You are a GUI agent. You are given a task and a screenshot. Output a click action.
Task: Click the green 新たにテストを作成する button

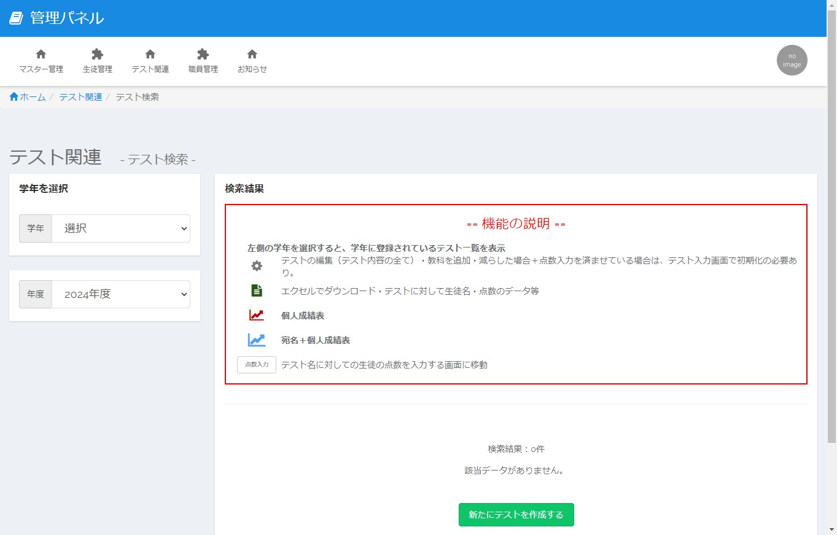[516, 515]
